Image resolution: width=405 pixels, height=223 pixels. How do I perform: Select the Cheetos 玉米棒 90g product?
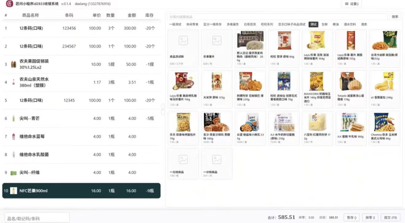(x=384, y=128)
